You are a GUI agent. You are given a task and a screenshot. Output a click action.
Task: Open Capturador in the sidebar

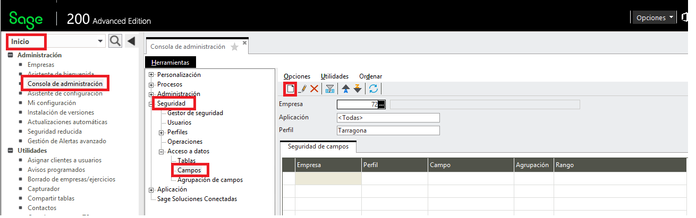pos(44,189)
